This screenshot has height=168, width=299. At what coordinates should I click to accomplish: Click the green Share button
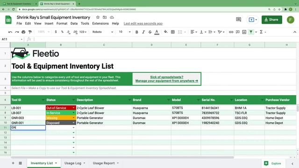272,20
